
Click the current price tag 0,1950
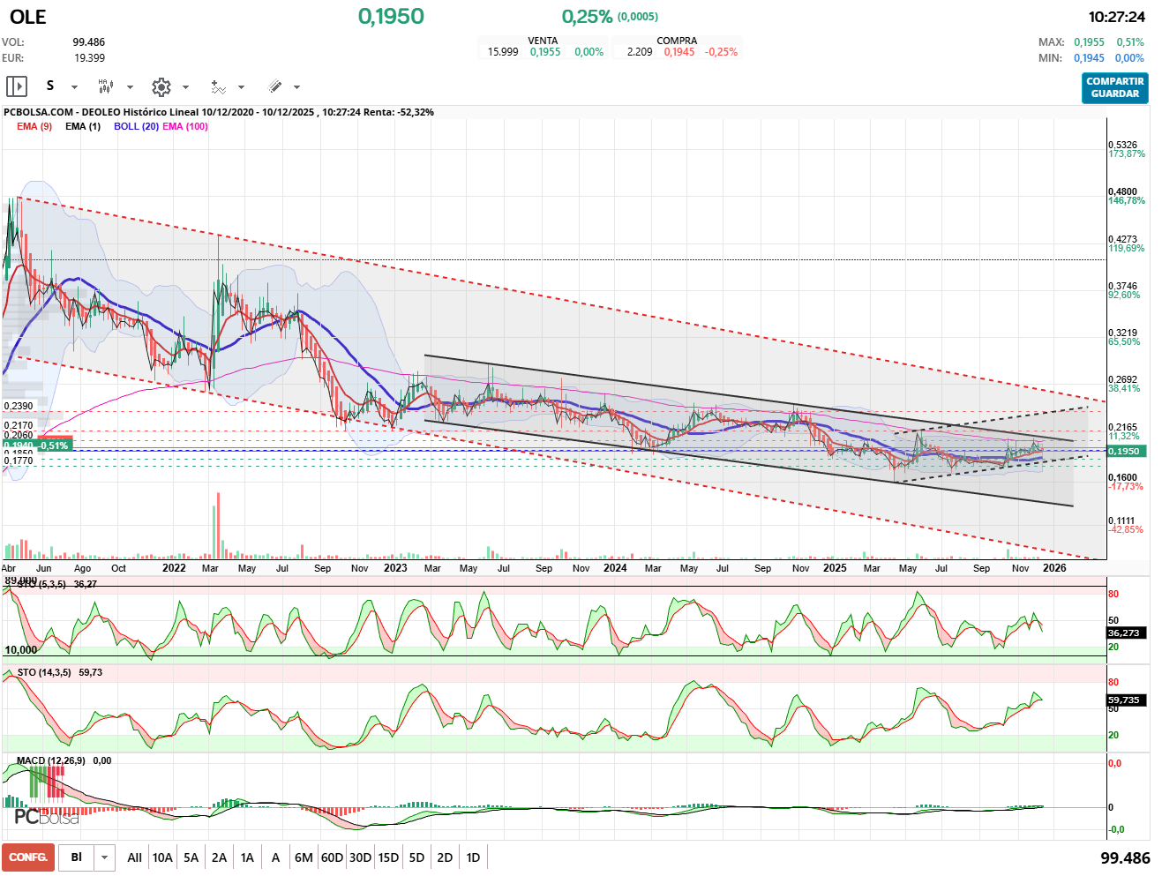tap(1123, 451)
